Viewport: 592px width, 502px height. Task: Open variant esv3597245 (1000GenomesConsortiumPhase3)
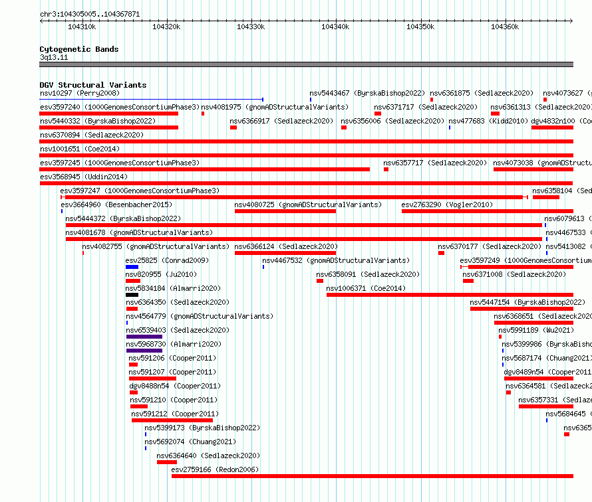[120, 163]
